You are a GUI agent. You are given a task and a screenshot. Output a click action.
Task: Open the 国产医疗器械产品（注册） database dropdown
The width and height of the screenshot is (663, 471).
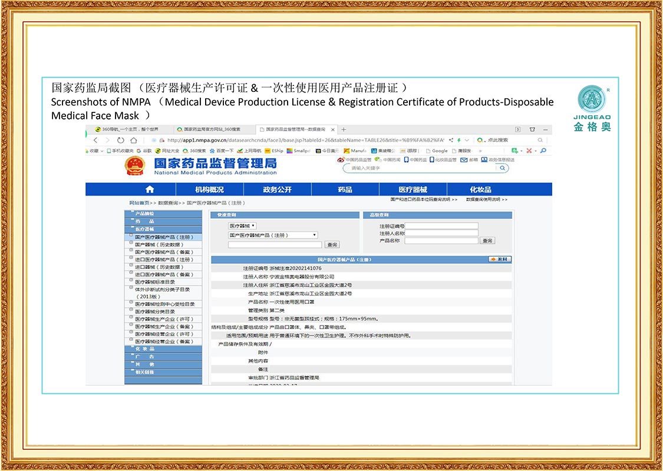(x=273, y=235)
